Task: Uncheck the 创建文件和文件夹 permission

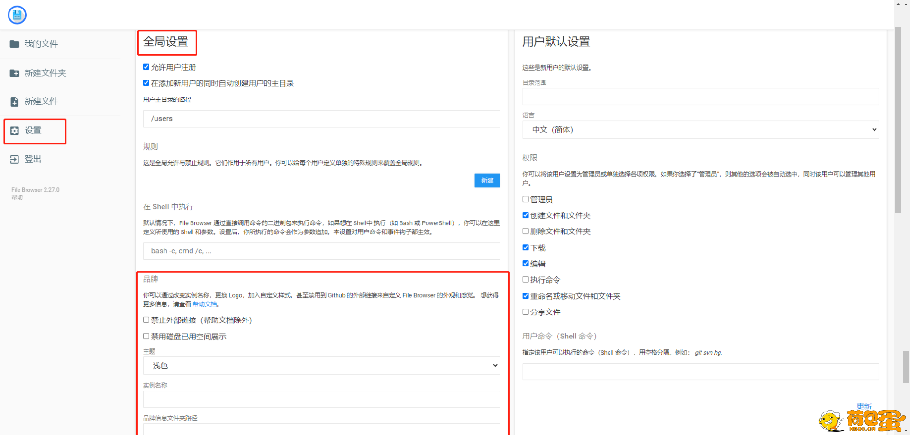Action: click(x=526, y=215)
